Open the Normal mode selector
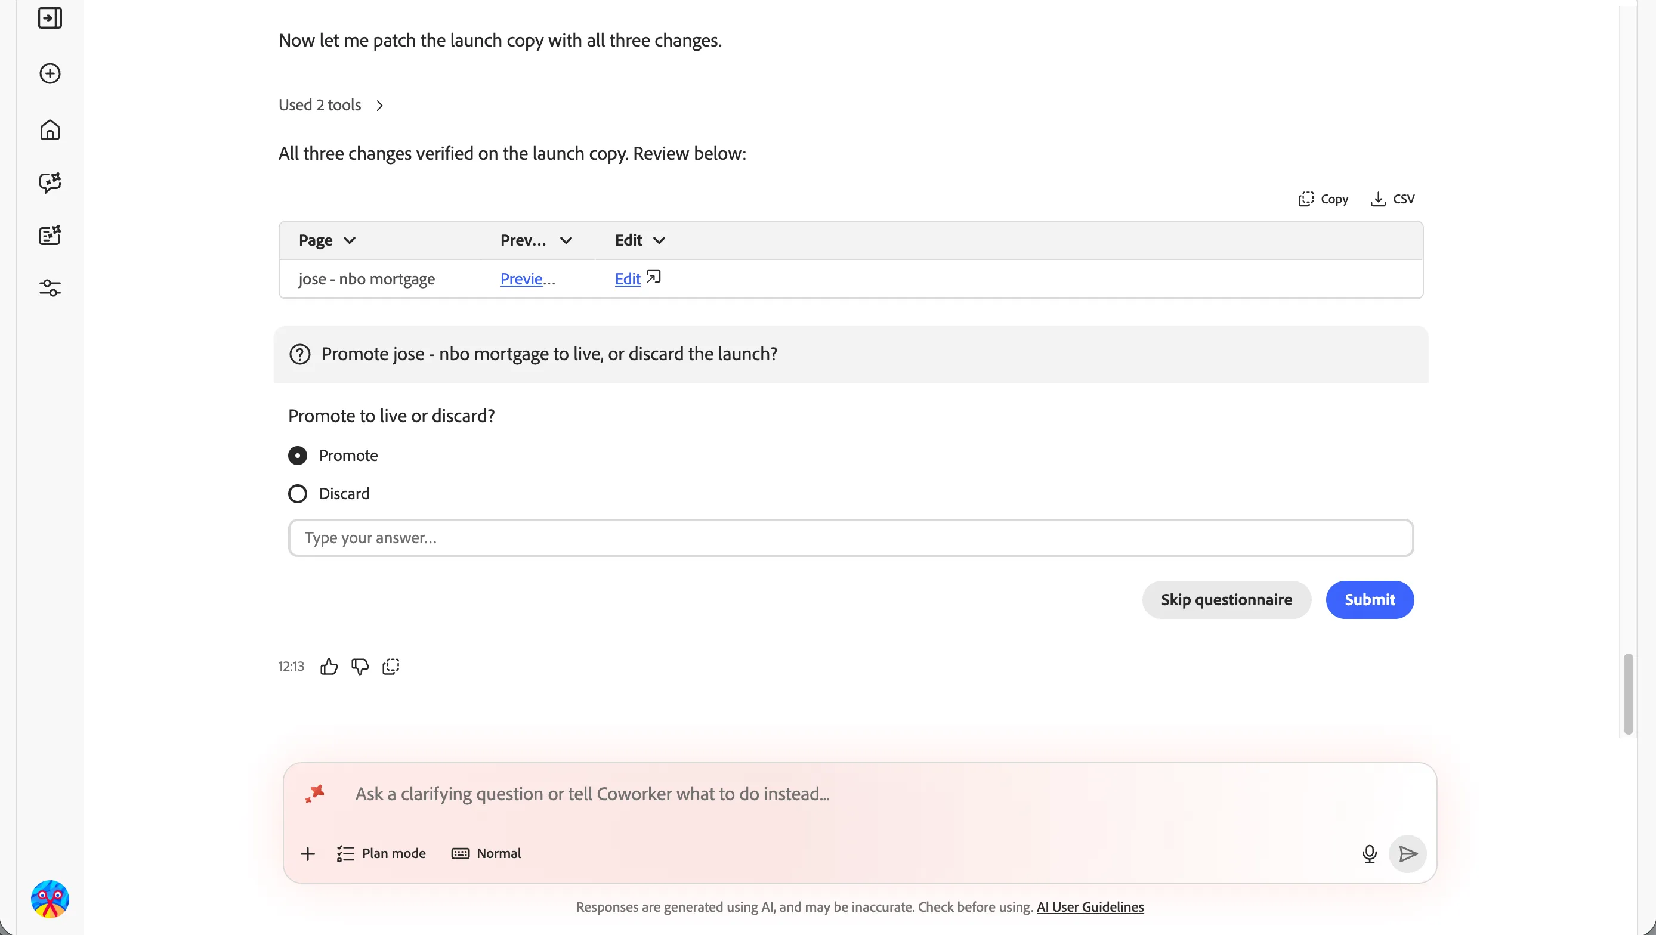Screen dimensions: 1656x935 pos(487,853)
